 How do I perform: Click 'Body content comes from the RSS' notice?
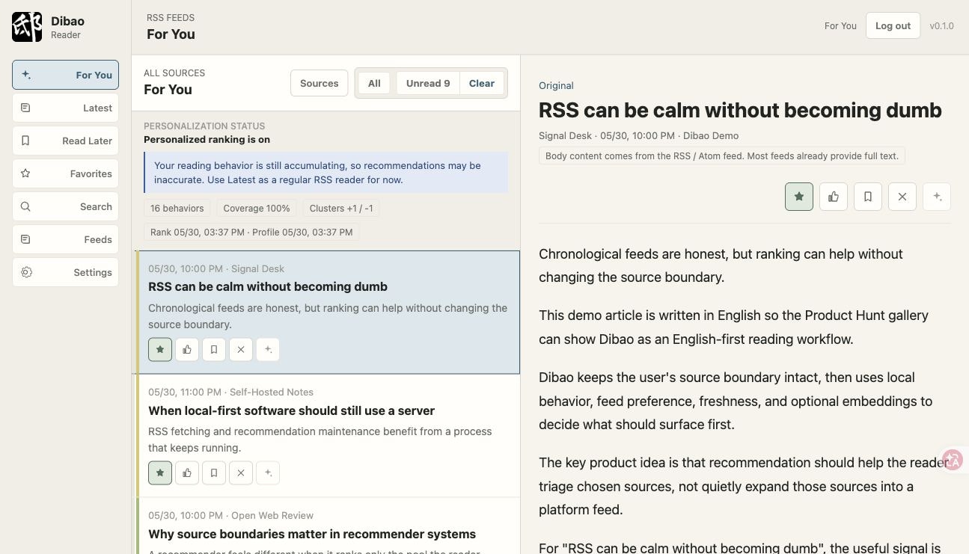coord(723,156)
